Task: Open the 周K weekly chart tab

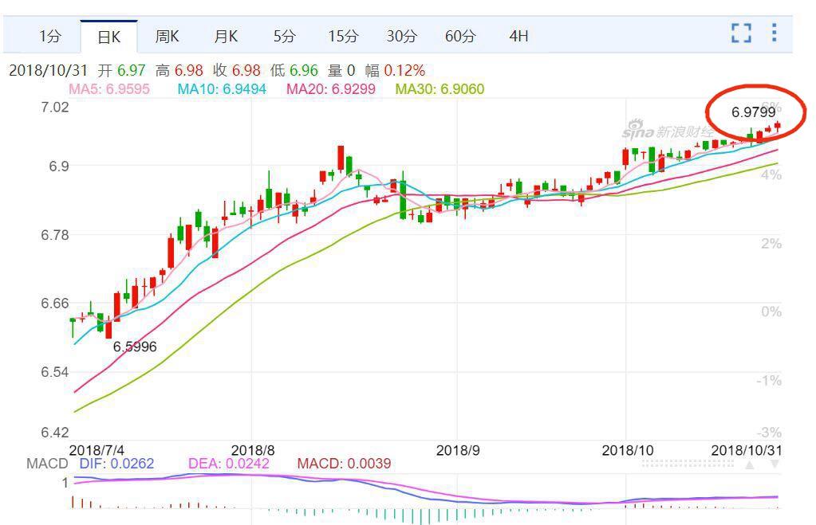Action: [167, 37]
